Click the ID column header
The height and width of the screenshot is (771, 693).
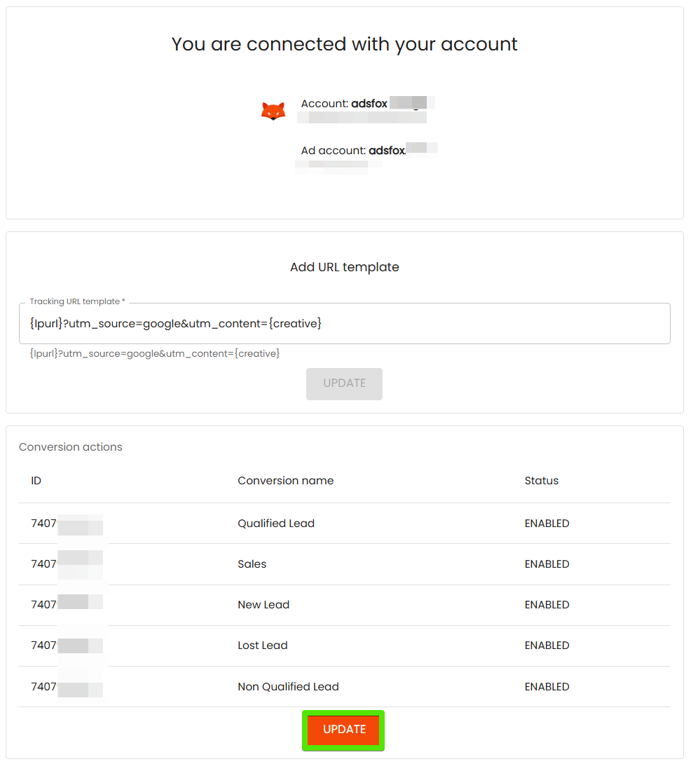[36, 481]
